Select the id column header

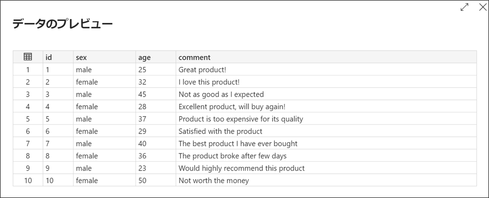58,57
